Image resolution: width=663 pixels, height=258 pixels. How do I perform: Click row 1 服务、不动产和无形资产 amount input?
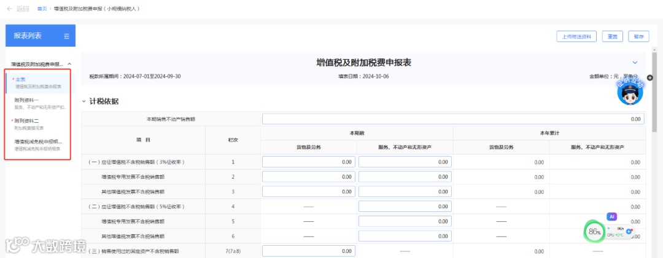(405, 162)
